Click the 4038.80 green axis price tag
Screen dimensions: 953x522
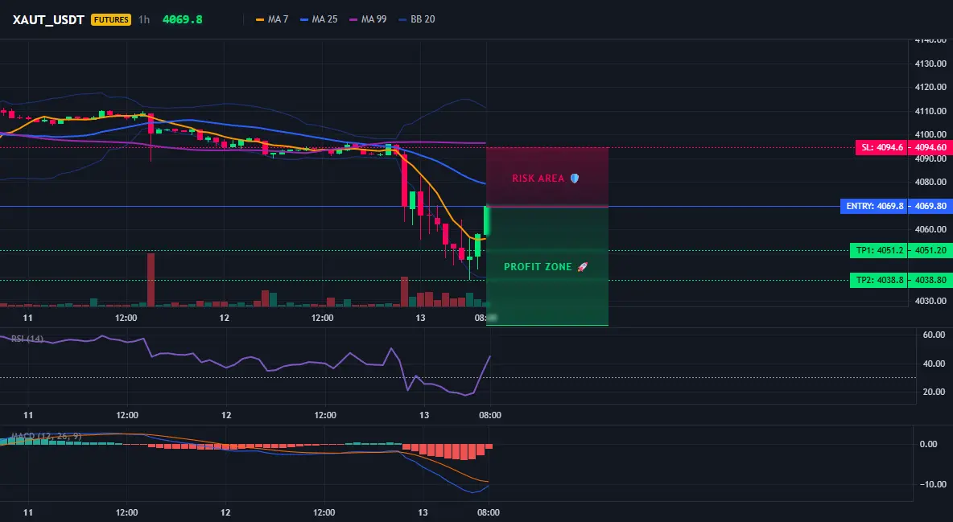930,280
